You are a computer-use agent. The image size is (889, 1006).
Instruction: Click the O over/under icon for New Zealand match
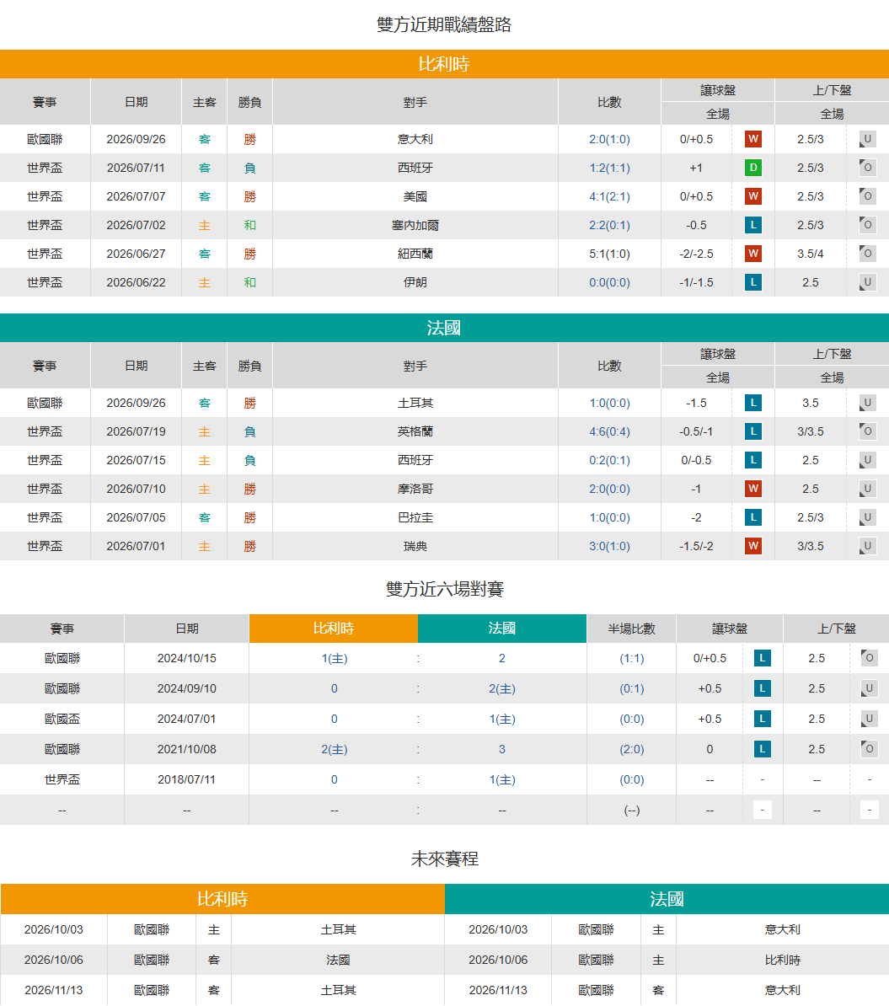coord(867,254)
